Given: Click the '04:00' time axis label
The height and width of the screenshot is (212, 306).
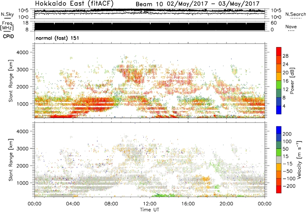Looking at the screenshot, I should pyautogui.click(x=73, y=204).
